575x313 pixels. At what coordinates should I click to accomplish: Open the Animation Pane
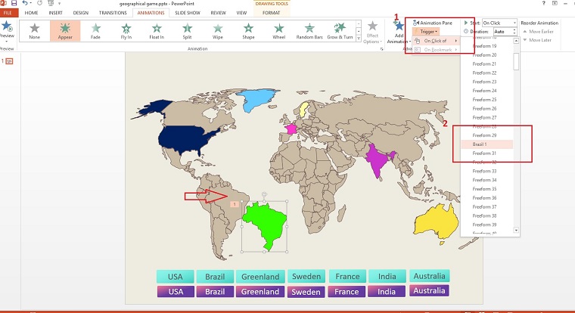[434, 23]
